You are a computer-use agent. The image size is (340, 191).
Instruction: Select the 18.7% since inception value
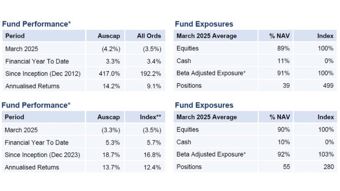click(112, 155)
